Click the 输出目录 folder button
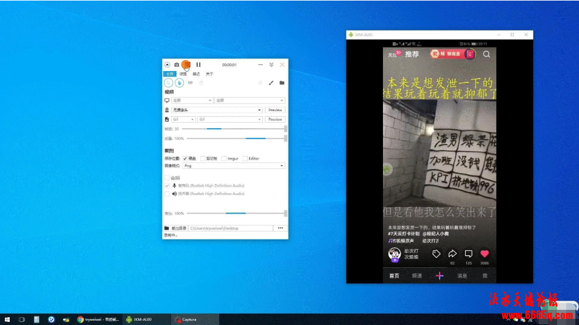Image resolution: width=579 pixels, height=325 pixels. (175, 228)
